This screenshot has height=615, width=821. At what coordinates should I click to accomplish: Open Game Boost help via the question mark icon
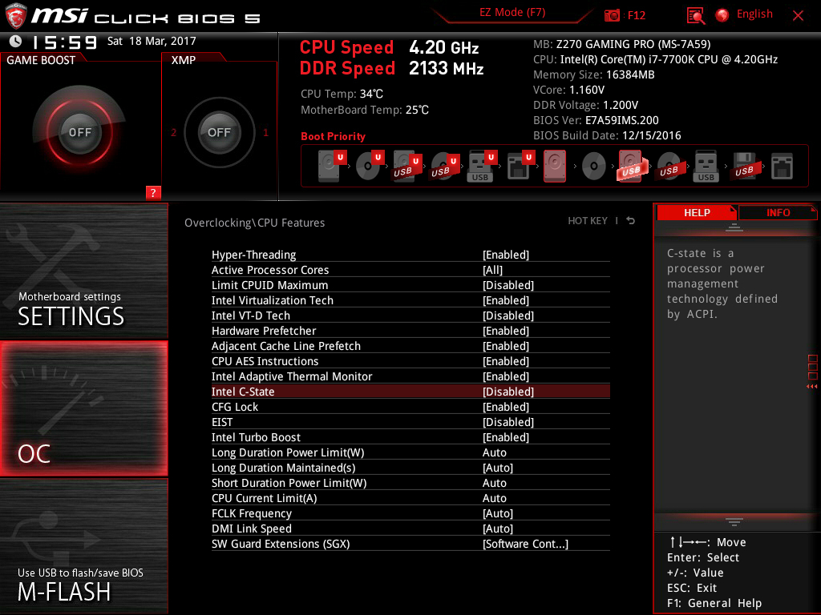click(x=153, y=192)
